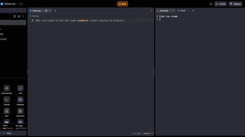Create a new file in file tree

15,16
